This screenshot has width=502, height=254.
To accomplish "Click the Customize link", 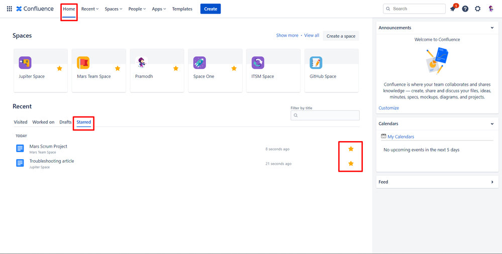I will 388,108.
